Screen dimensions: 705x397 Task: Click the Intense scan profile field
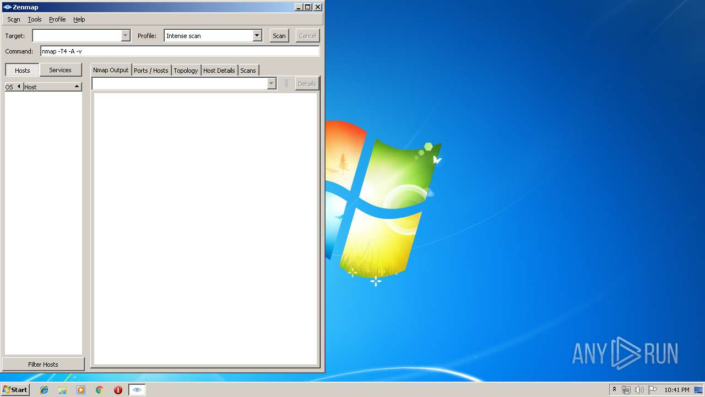pos(208,35)
